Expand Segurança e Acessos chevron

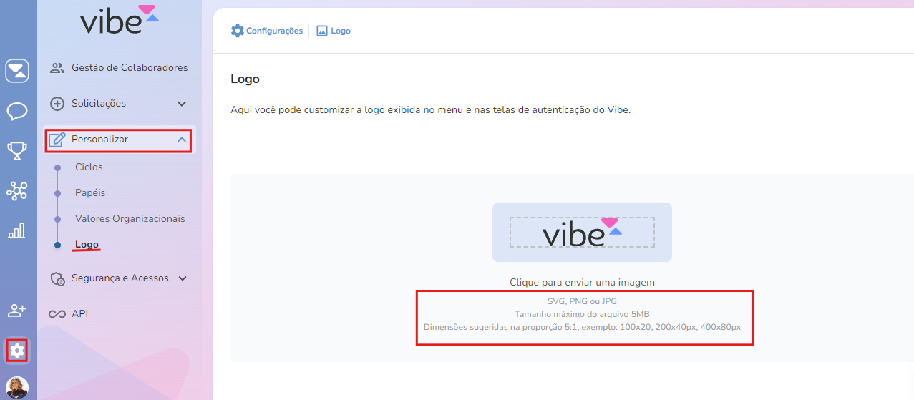pyautogui.click(x=183, y=278)
